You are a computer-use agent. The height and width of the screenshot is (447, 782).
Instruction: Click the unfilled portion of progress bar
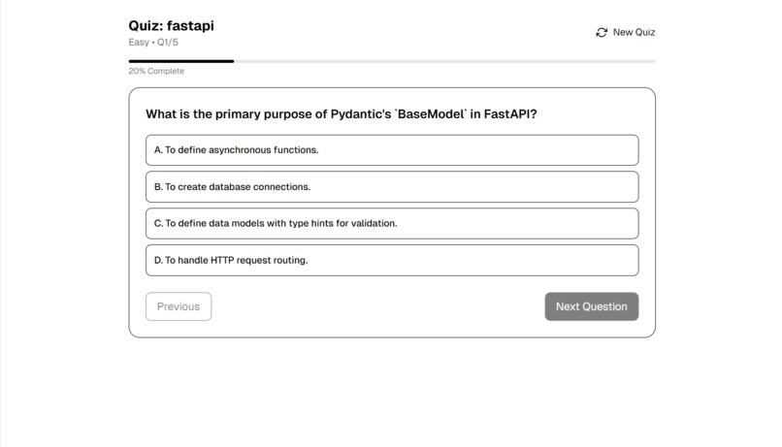coord(443,61)
